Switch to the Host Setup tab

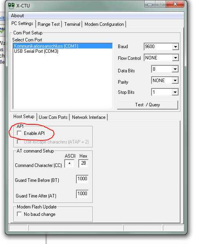point(23,117)
